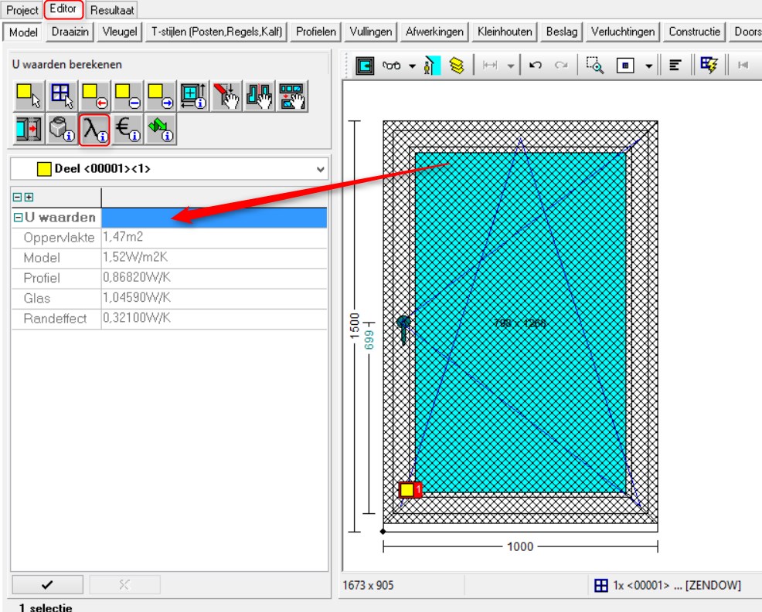The width and height of the screenshot is (762, 612).
Task: Open the Profielen tab
Action: [316, 32]
